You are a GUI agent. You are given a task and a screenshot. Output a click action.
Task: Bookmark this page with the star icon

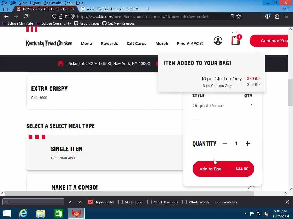(x=239, y=16)
